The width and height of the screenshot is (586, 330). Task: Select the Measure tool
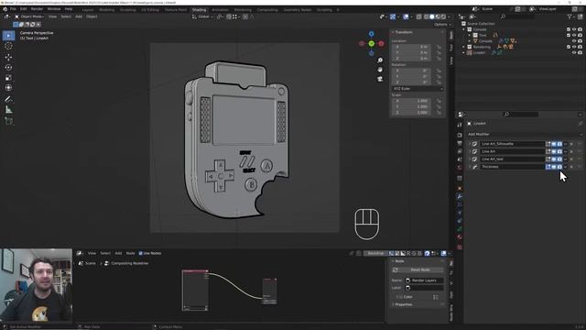[8, 110]
